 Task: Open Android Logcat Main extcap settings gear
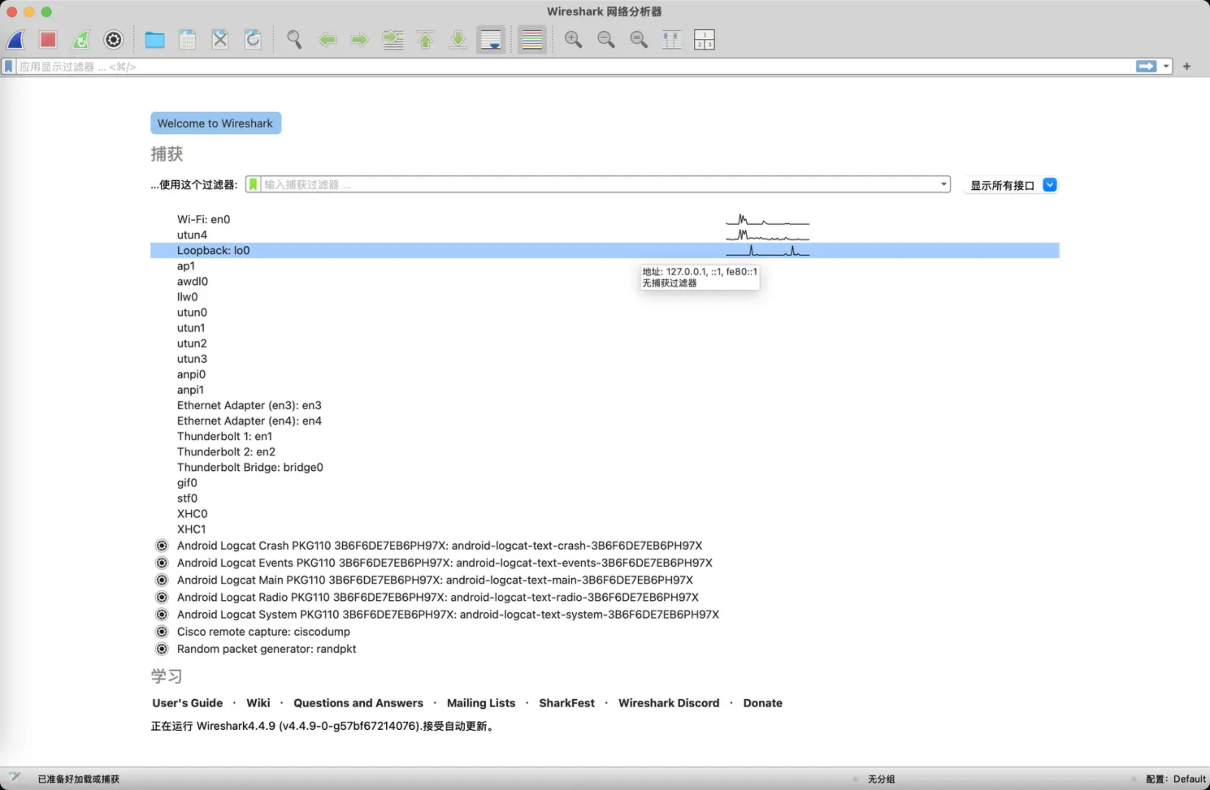pos(161,580)
